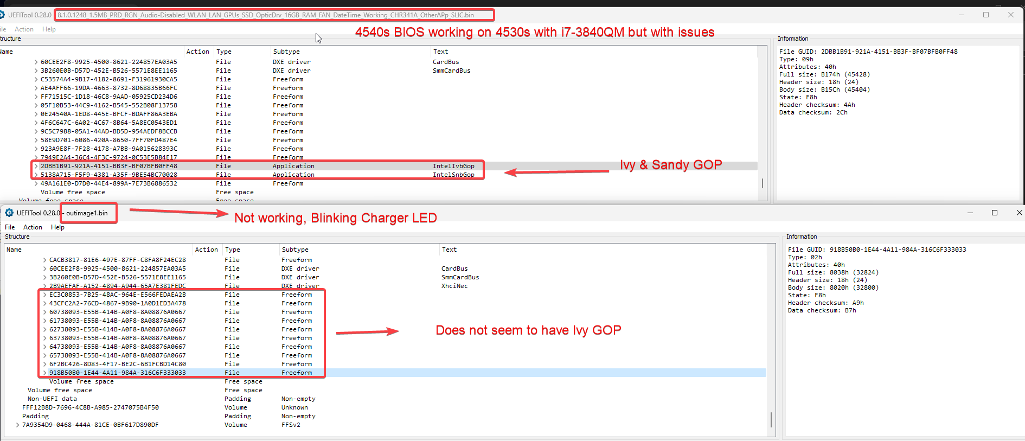Select the 9C5C7988-05A1-44AD file row
The image size is (1025, 441).
point(379,131)
